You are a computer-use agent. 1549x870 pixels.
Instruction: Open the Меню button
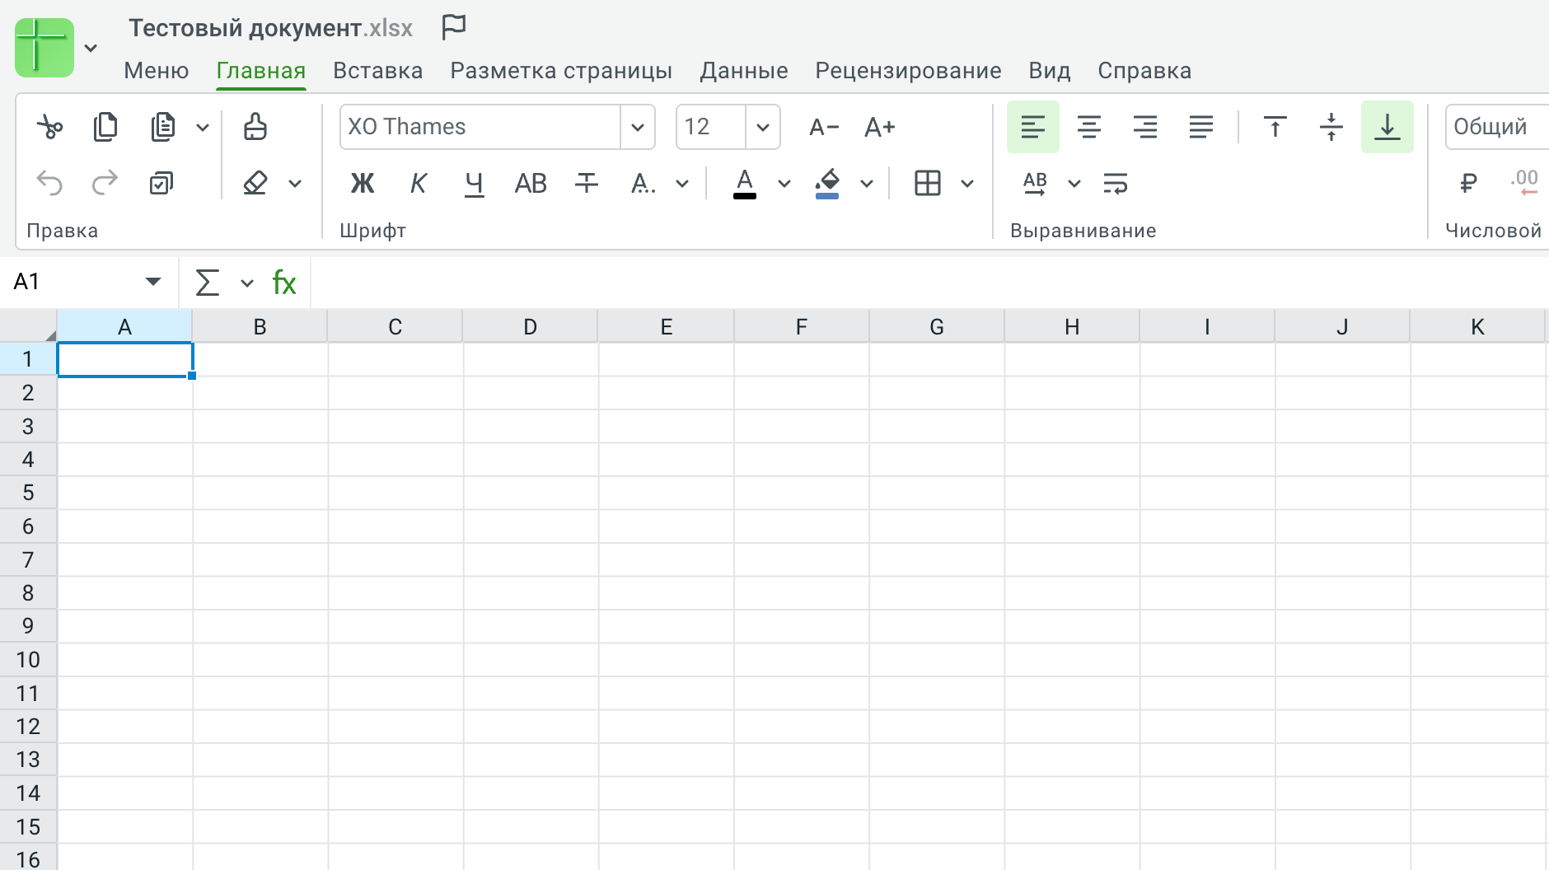[x=156, y=71]
